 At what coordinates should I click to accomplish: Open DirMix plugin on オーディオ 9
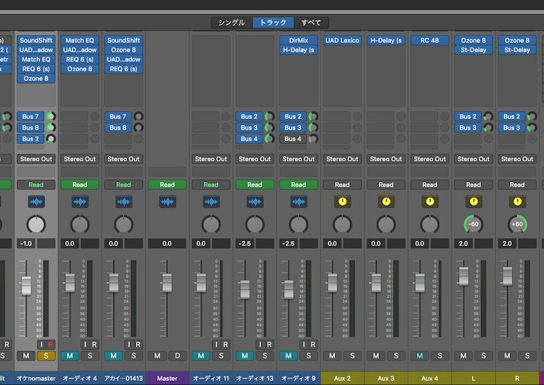[299, 40]
